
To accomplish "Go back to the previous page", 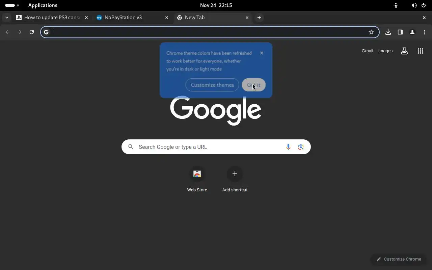I will click(x=7, y=32).
